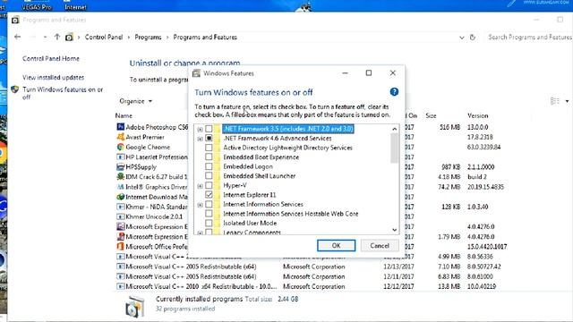Click the Currently installed programs icon
The height and width of the screenshot is (322, 573).
(135, 306)
